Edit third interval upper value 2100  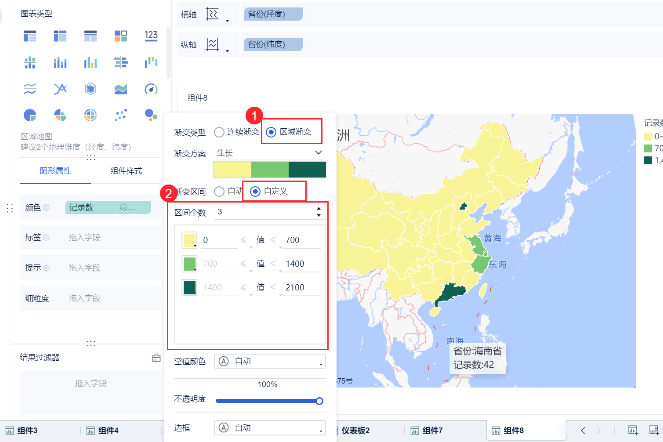301,288
